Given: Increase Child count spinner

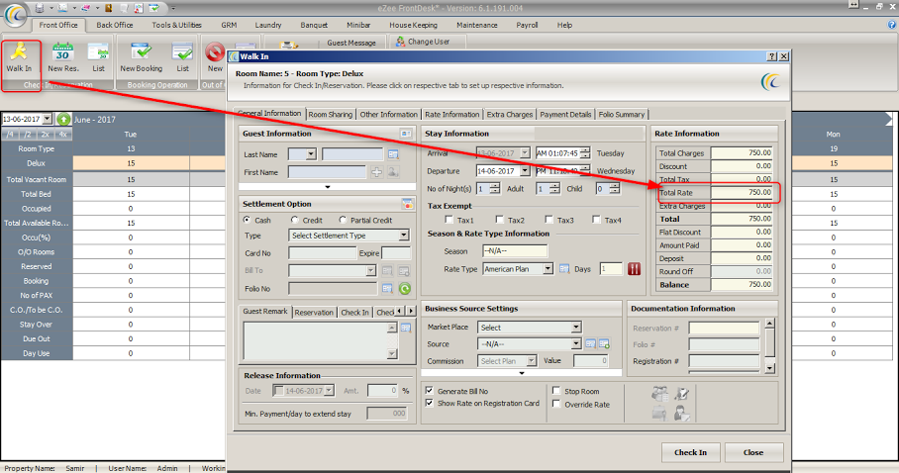Looking at the screenshot, I should tap(615, 186).
